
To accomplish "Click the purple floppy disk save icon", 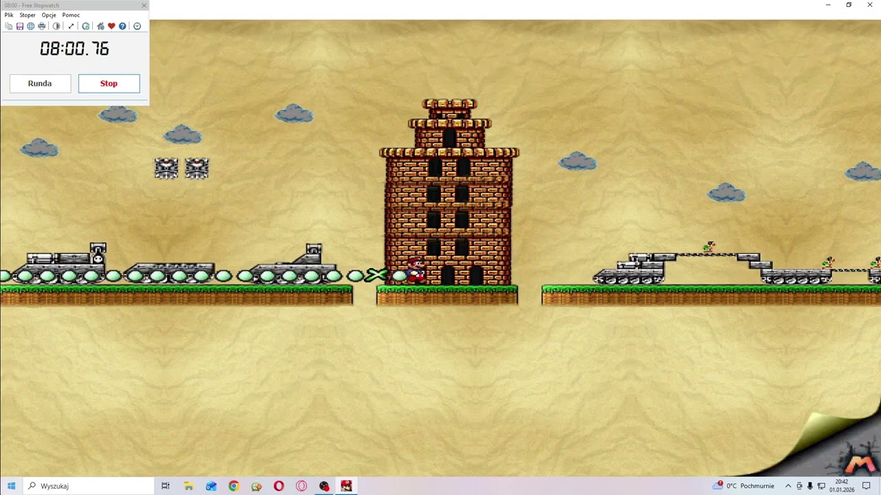I will click(20, 26).
